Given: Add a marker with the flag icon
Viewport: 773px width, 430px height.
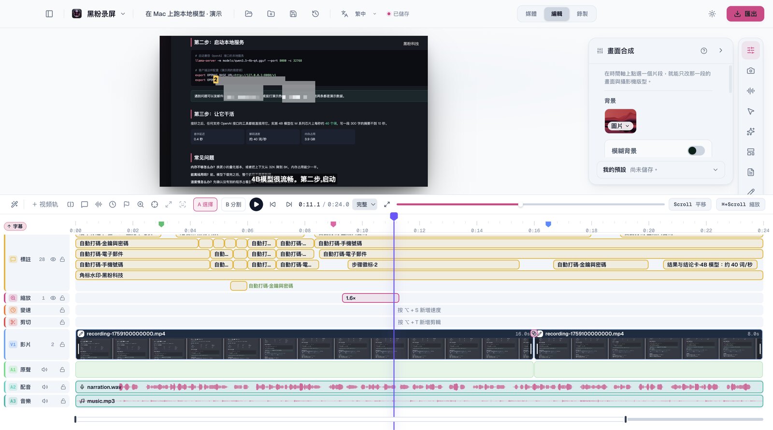Looking at the screenshot, I should coord(127,205).
